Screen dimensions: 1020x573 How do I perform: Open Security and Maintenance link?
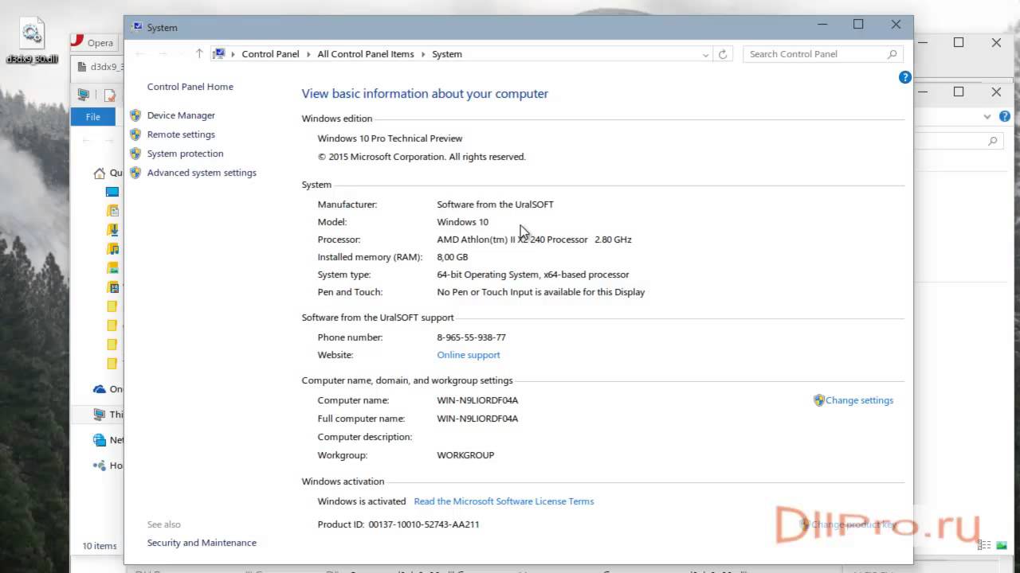202,543
